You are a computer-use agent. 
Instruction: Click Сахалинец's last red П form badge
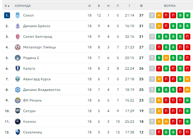pyautogui.click(x=187, y=132)
